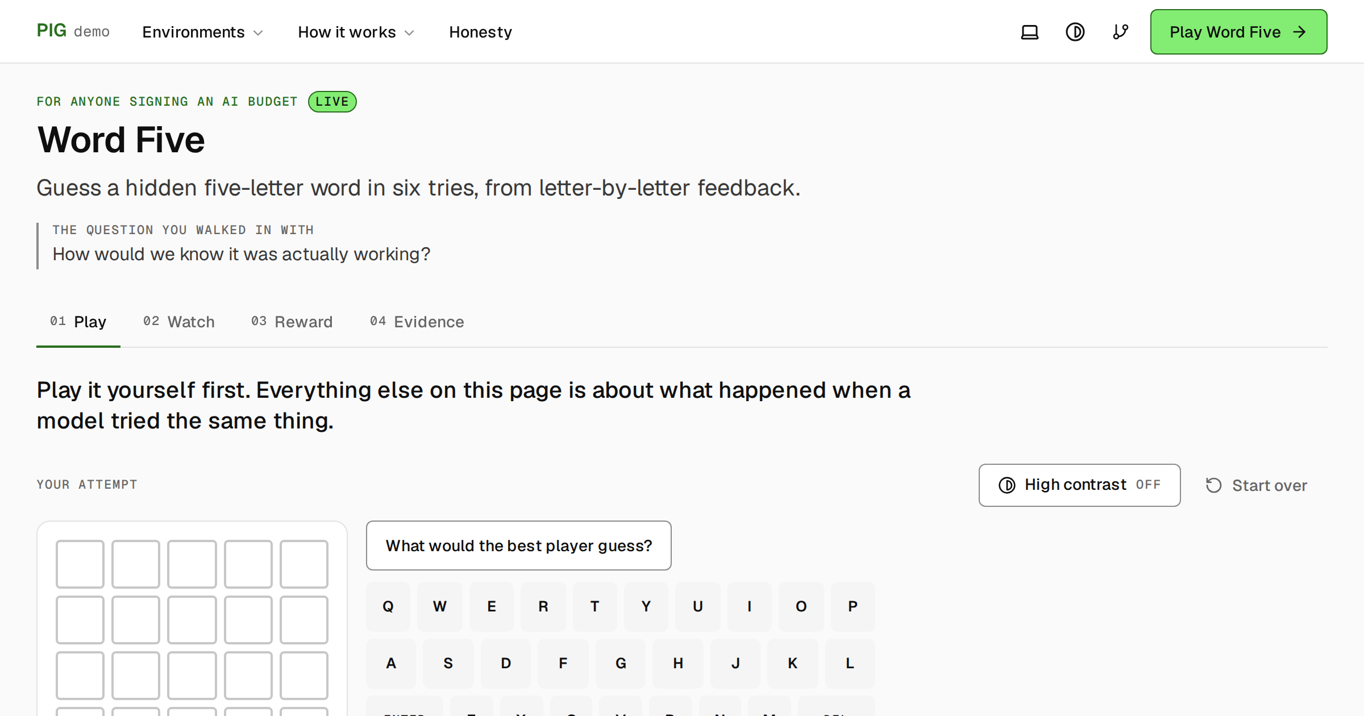Screen dimensions: 1364x716
Task: Click the laptop device icon in header
Action: [x=1029, y=32]
